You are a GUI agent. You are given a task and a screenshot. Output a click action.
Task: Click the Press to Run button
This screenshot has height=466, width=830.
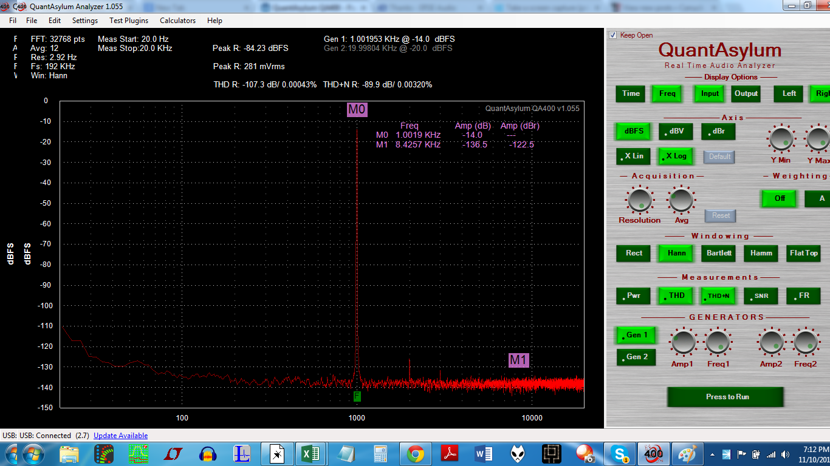coord(726,397)
